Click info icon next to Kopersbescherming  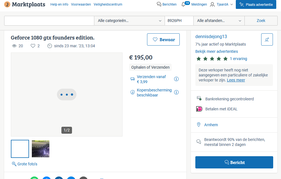176,92
